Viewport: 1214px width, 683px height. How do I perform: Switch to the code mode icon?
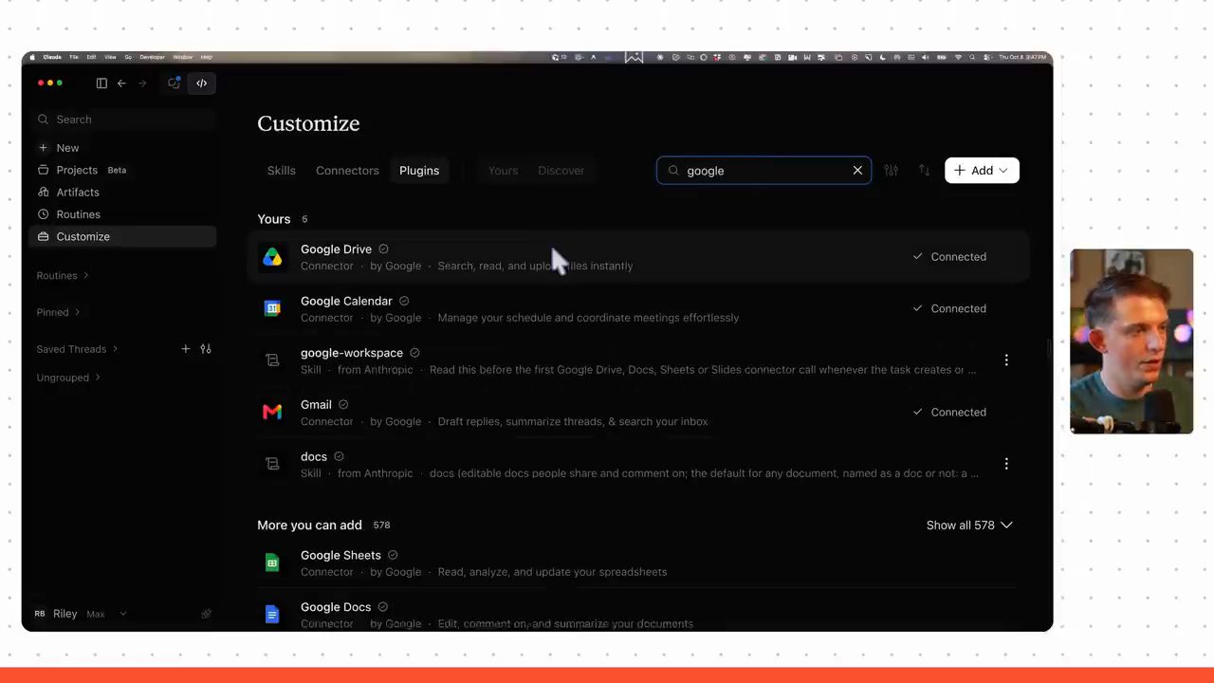[201, 83]
